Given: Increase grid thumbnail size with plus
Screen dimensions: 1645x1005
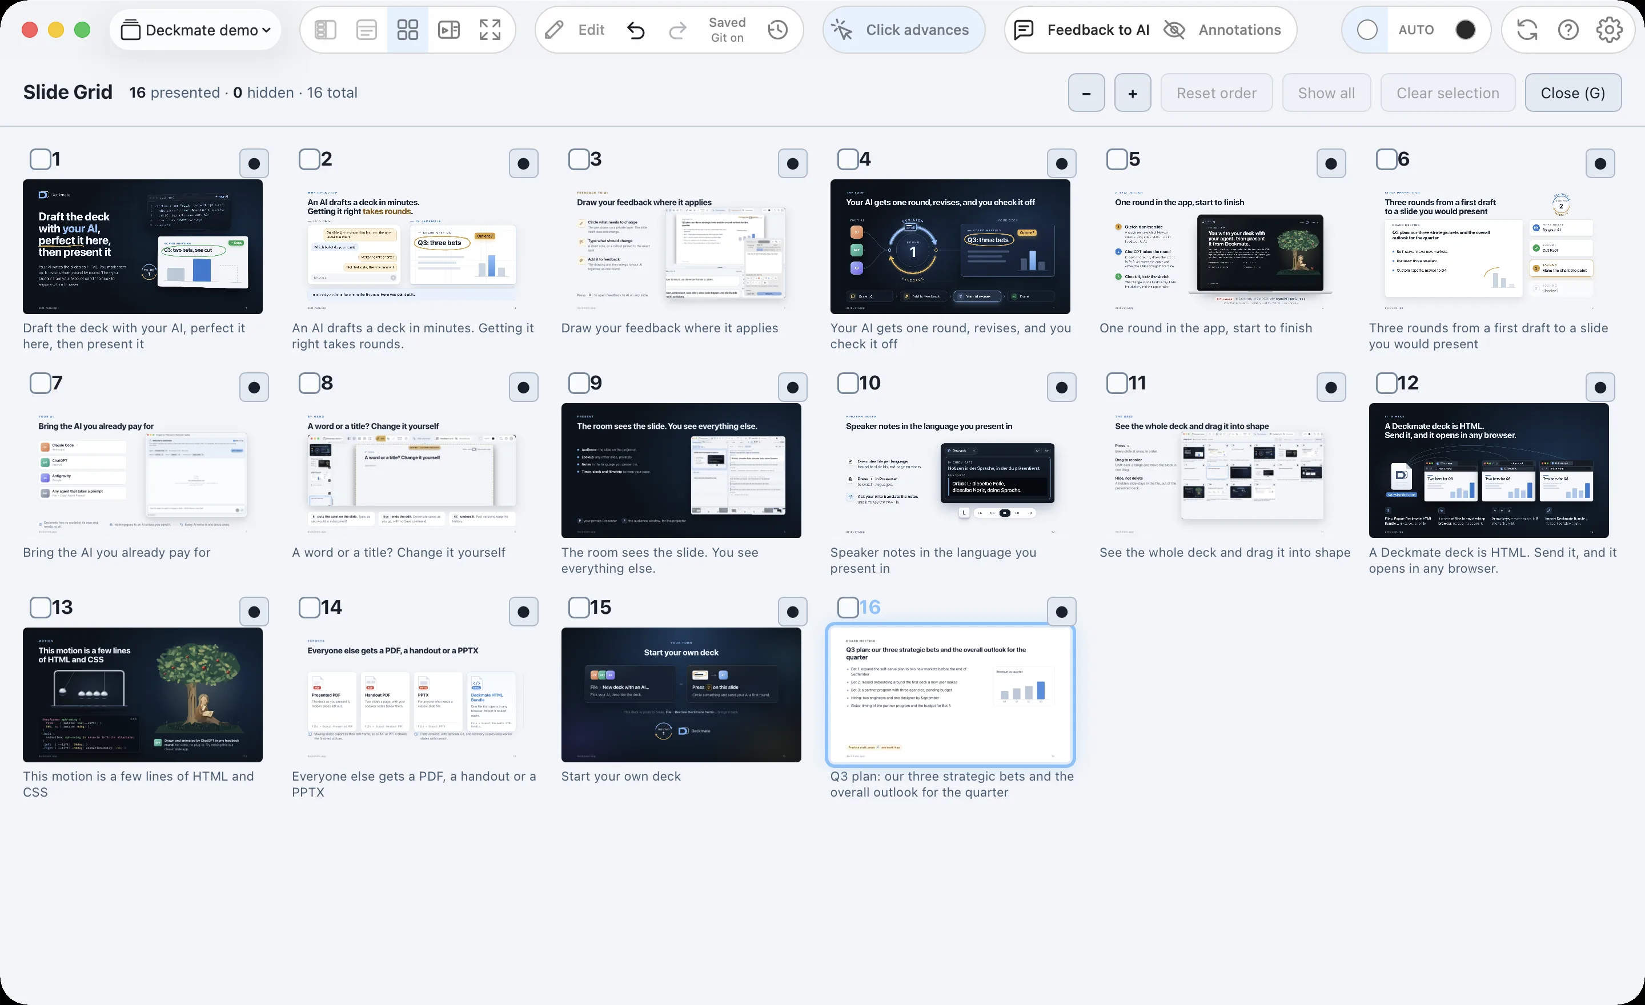Looking at the screenshot, I should (x=1133, y=93).
